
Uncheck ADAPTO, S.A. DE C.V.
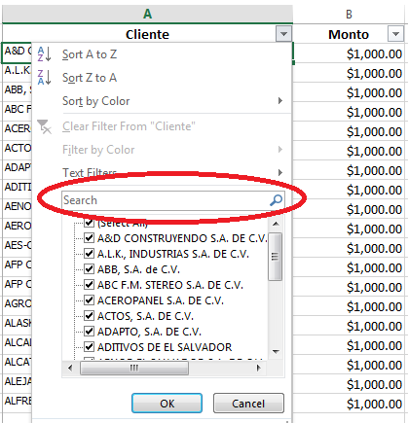pyautogui.click(x=89, y=332)
